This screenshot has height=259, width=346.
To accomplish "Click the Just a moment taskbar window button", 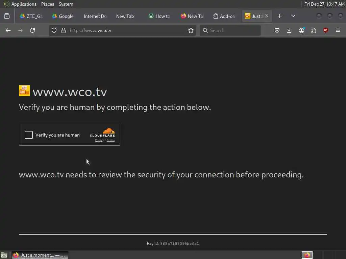I will (40, 255).
